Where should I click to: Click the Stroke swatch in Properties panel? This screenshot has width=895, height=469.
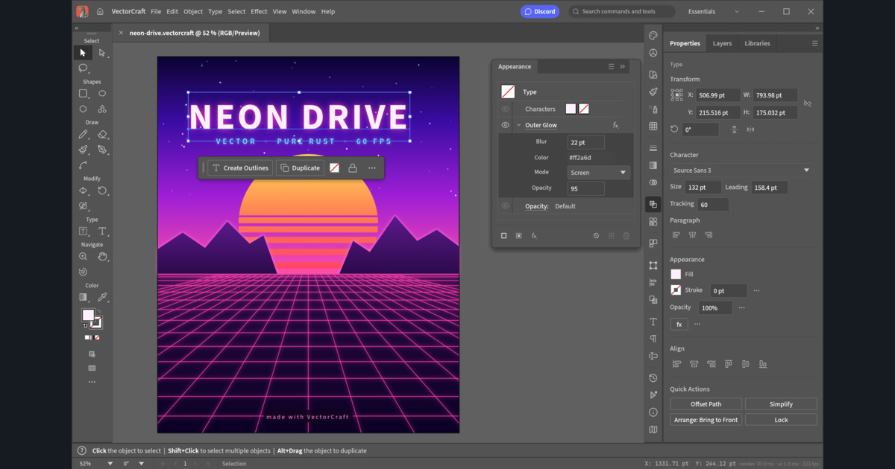point(676,290)
